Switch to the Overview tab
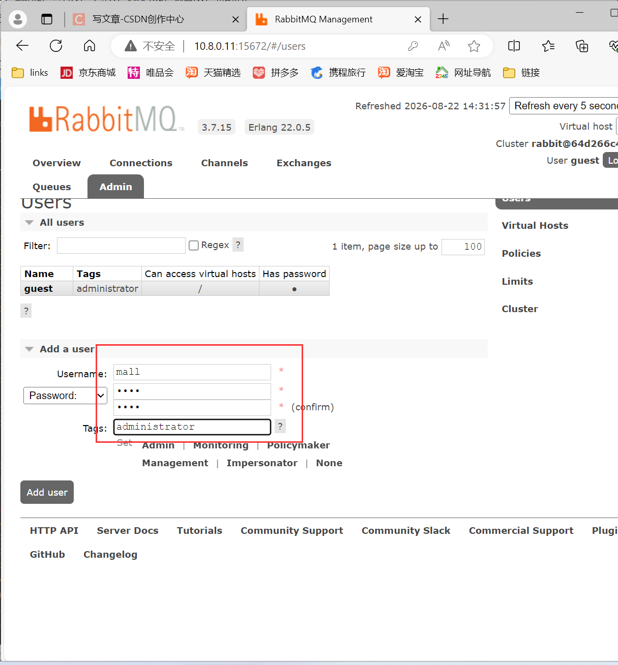 pyautogui.click(x=56, y=163)
